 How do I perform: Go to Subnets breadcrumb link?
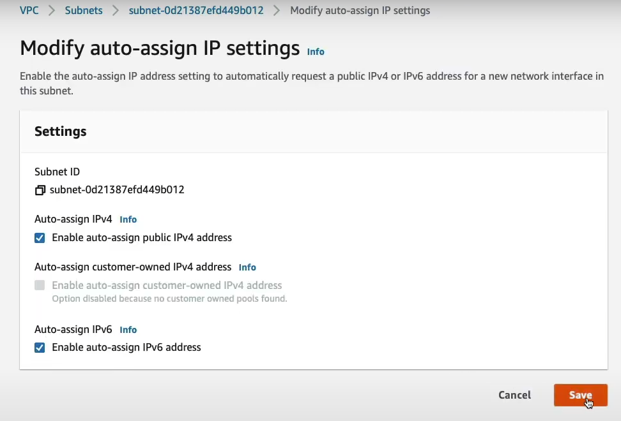click(x=84, y=10)
